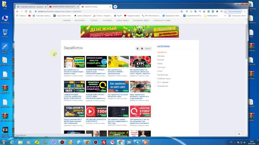Switch to the first browser tab
259x145 pixels.
(x=32, y=7)
